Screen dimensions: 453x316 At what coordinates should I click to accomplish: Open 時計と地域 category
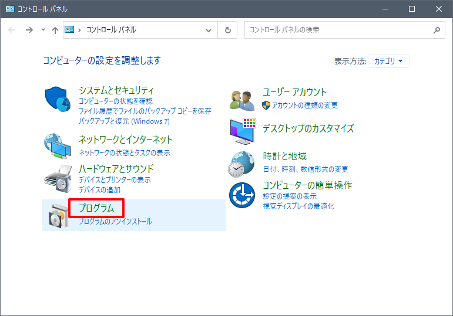click(284, 156)
